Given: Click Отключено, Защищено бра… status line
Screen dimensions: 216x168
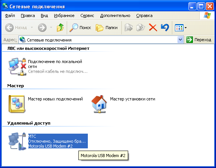Looking at the screenshot, I should tap(57, 141).
